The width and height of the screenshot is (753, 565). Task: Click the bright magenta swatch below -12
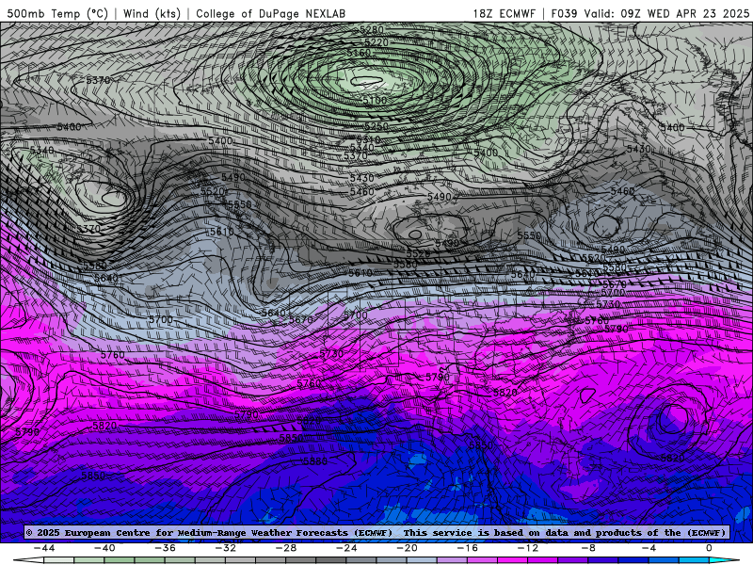[512, 560]
